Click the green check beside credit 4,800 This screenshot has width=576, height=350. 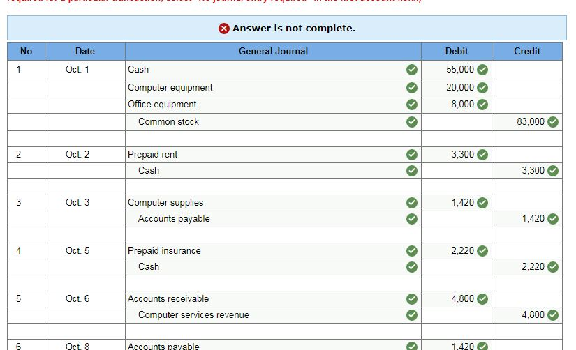pyautogui.click(x=553, y=315)
